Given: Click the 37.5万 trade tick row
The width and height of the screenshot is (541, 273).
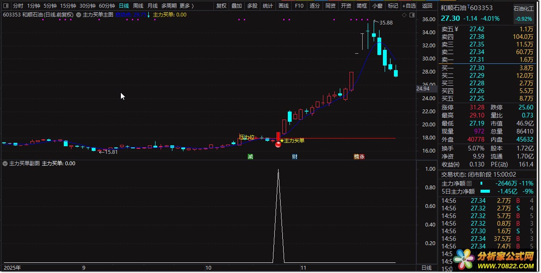Looking at the screenshot, I should [x=487, y=239].
